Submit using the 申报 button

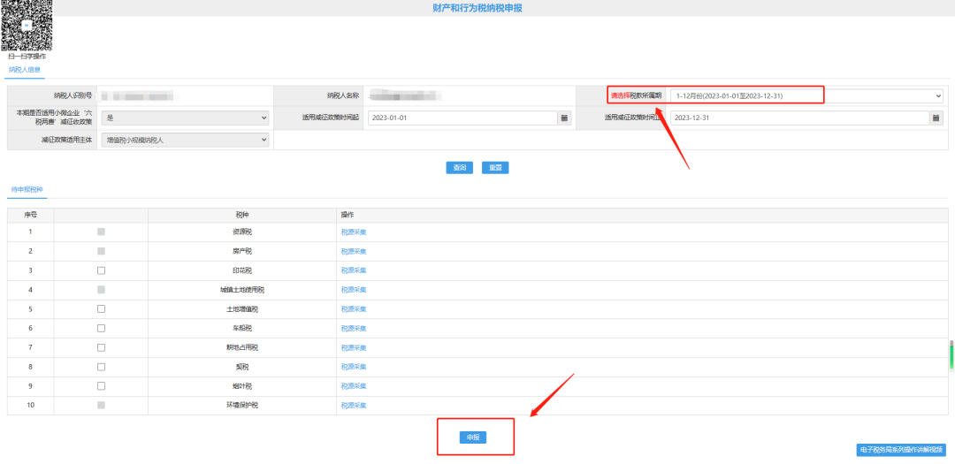[473, 437]
